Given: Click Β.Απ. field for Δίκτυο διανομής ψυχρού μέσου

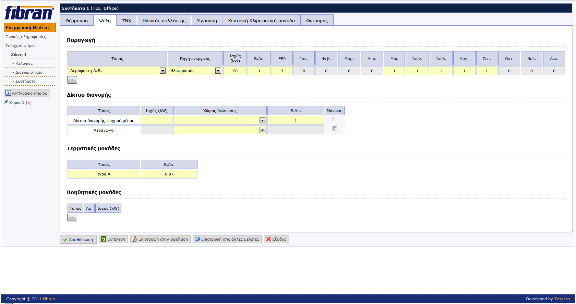Looking at the screenshot, I should click(296, 120).
